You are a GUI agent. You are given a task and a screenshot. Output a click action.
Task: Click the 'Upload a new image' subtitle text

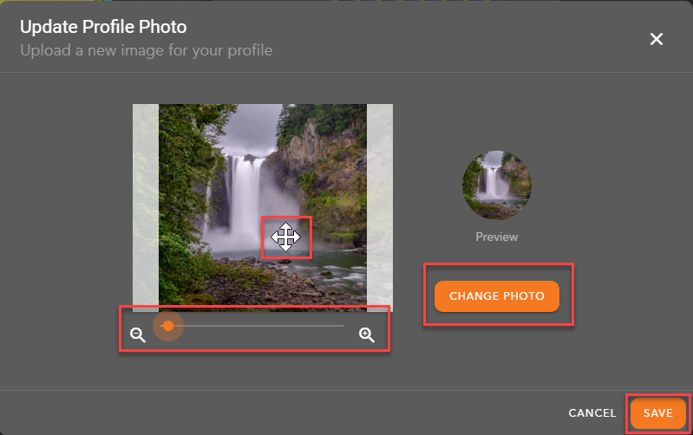pos(147,50)
